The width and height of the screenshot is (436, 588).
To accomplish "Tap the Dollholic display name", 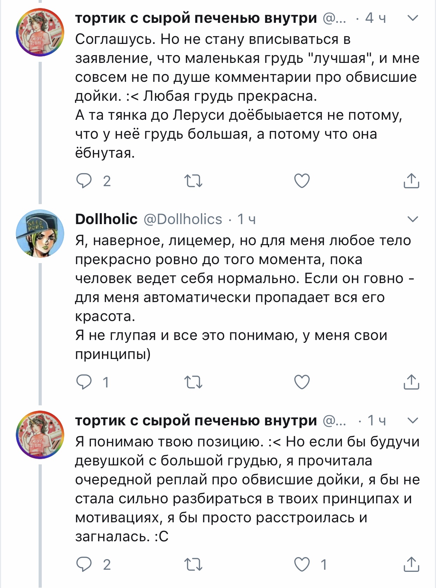I will (x=106, y=219).
